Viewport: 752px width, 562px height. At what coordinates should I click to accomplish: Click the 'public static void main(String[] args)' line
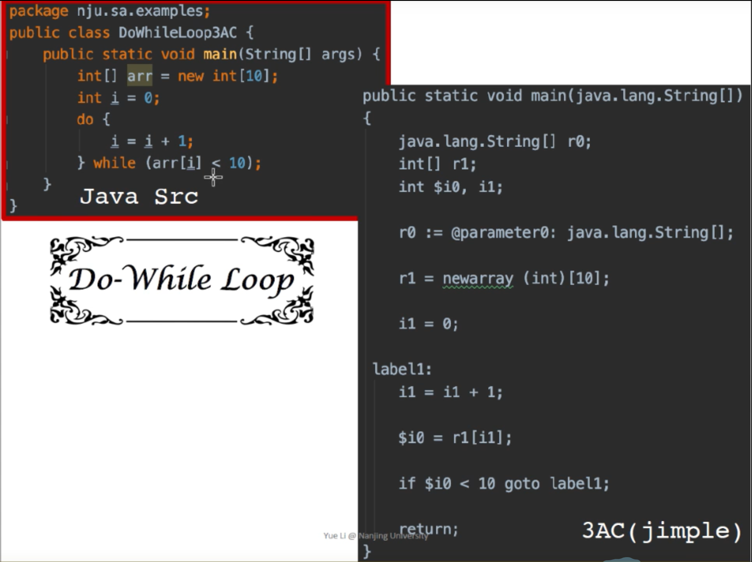(212, 54)
